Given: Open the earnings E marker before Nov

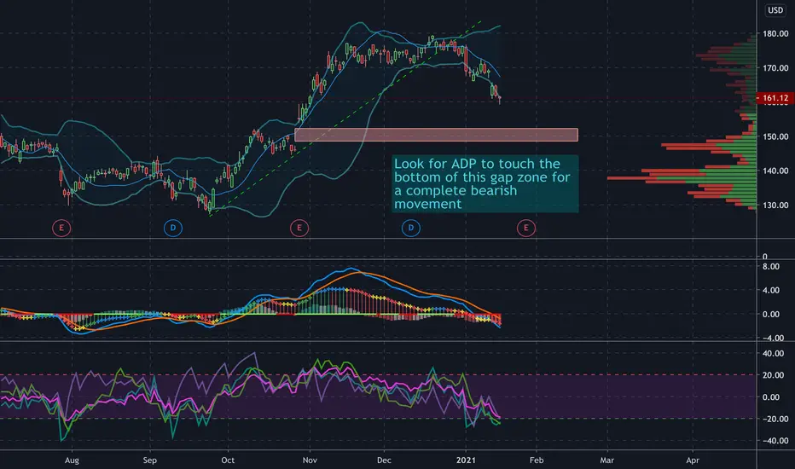Looking at the screenshot, I should click(299, 229).
